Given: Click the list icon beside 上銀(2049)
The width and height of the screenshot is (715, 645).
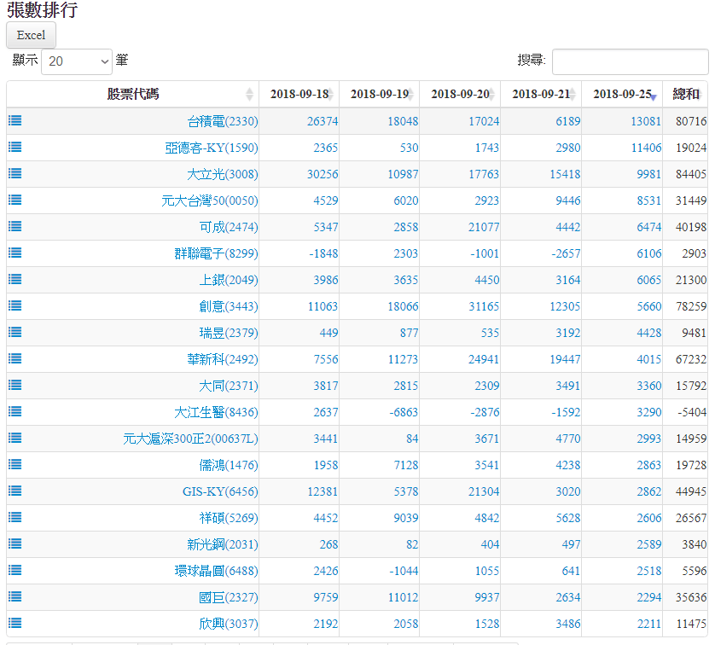Looking at the screenshot, I should pyautogui.click(x=15, y=280).
